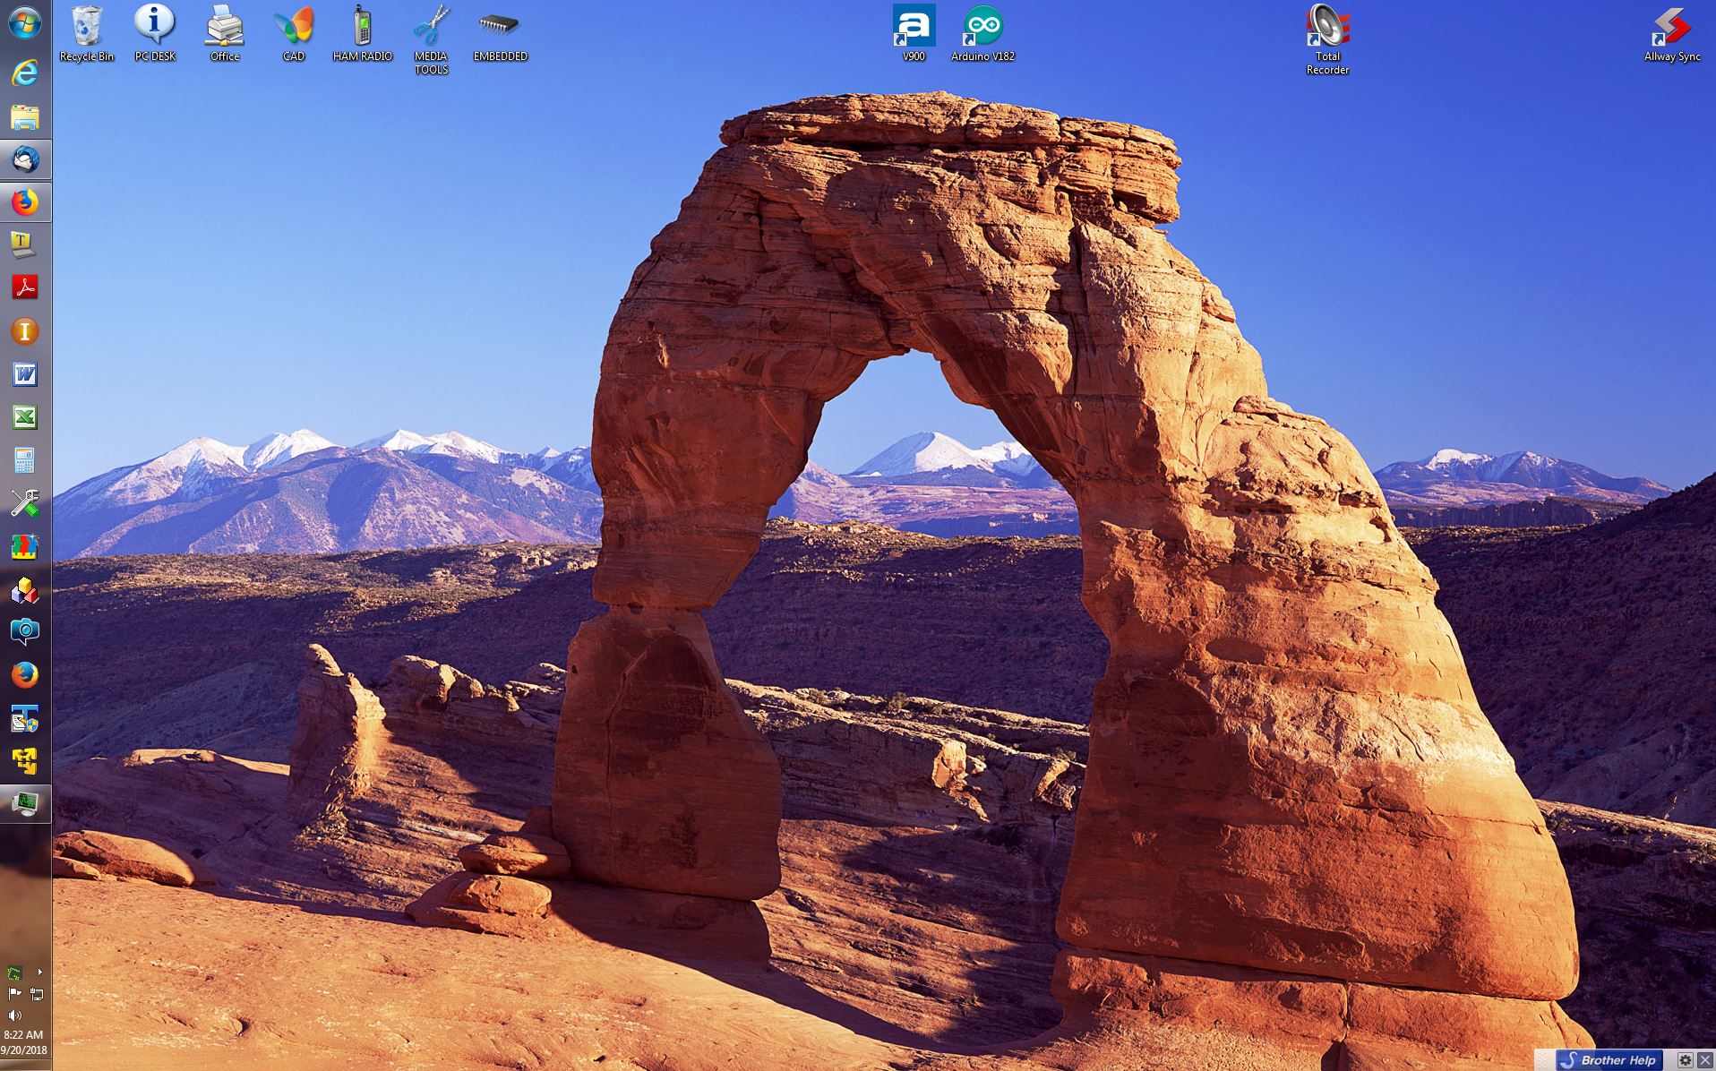Select the Total Recorder desktop shortcut
Screen dimensions: 1716x1071
click(1327, 40)
